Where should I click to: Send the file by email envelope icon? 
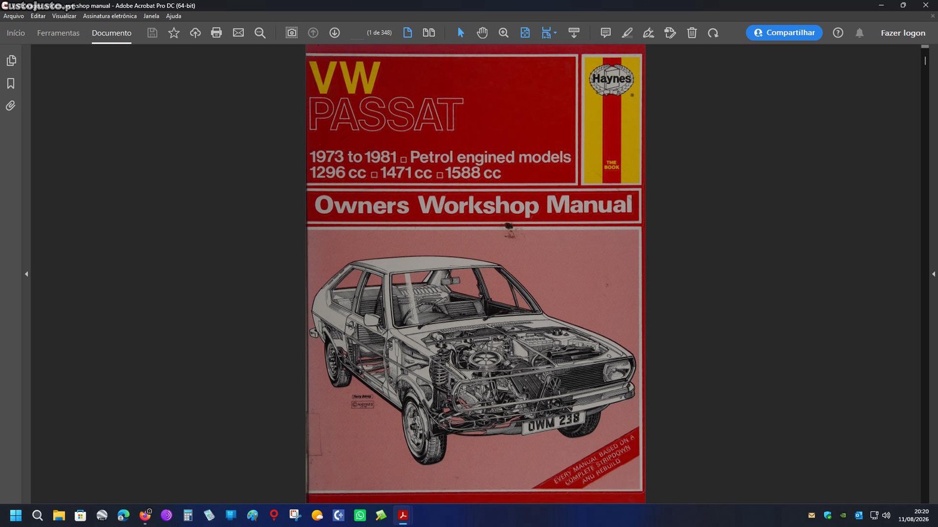(x=238, y=33)
